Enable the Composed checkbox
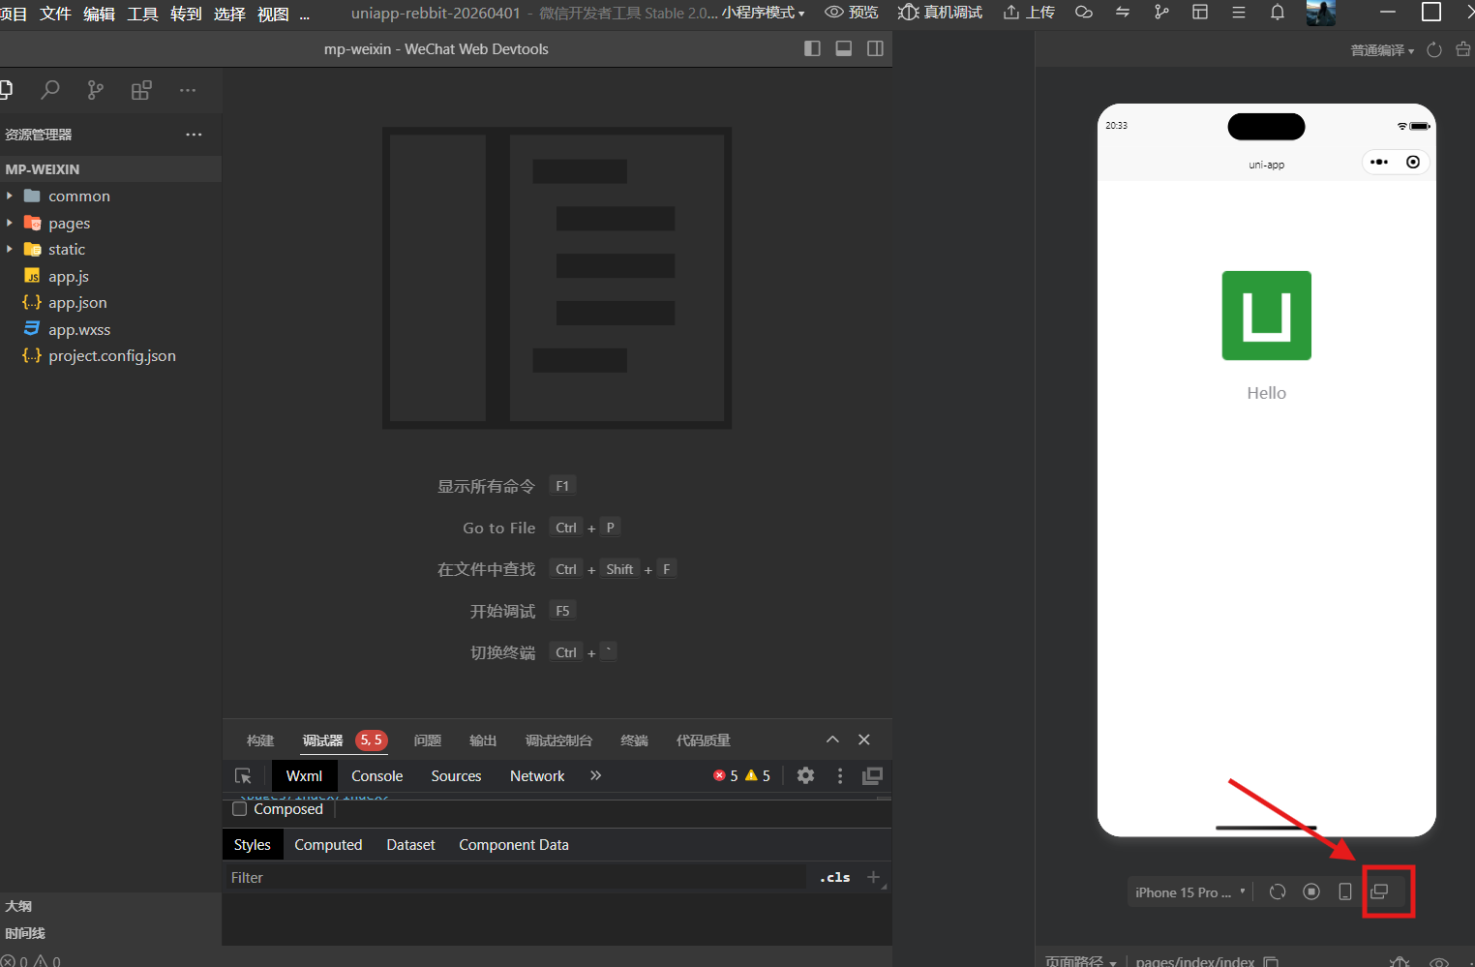This screenshot has height=967, width=1475. 240,809
